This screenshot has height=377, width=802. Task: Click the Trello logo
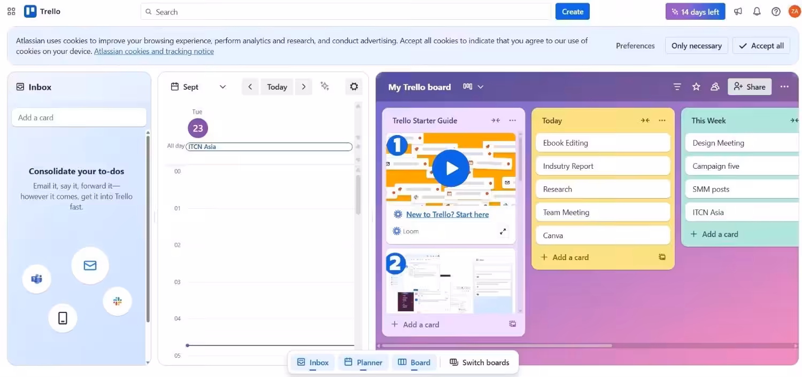tap(42, 11)
